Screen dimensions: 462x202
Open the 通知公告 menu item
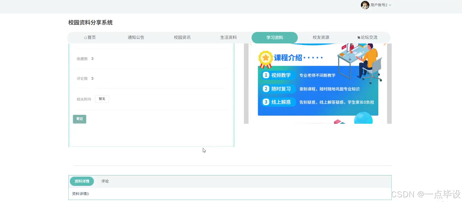pos(136,38)
